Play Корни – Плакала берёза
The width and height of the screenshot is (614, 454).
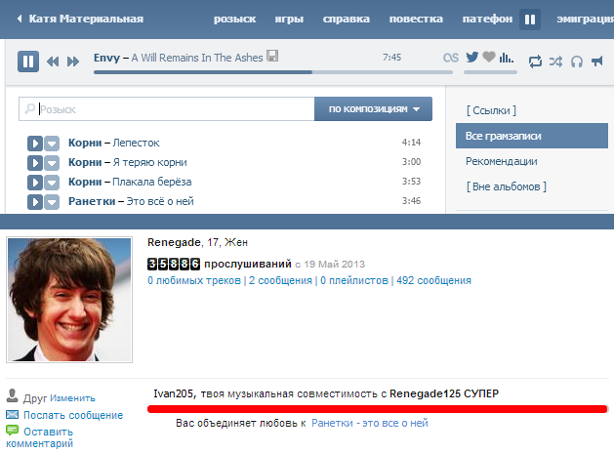pos(35,183)
